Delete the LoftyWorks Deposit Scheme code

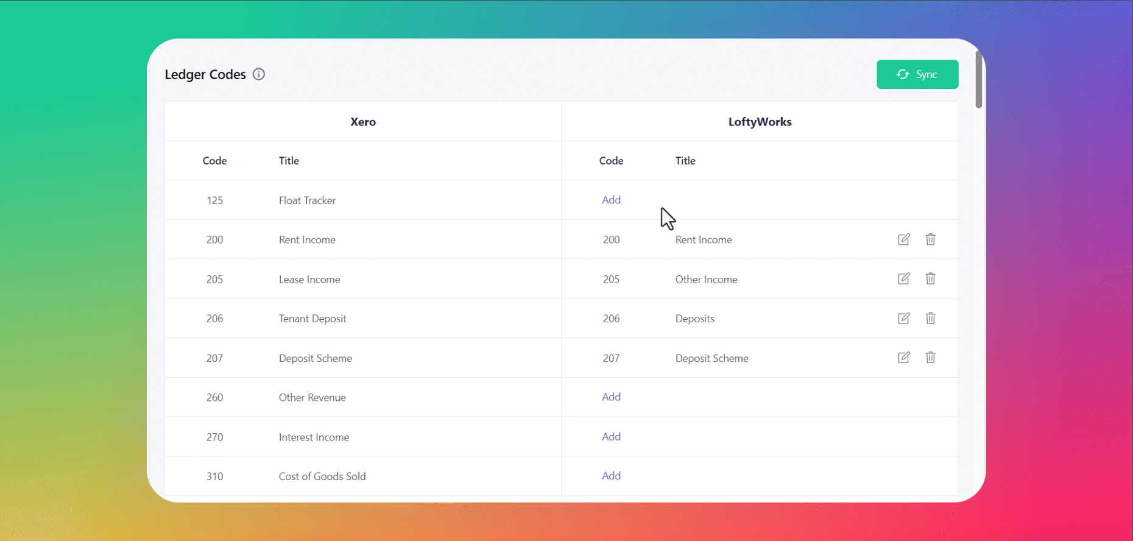pos(931,358)
